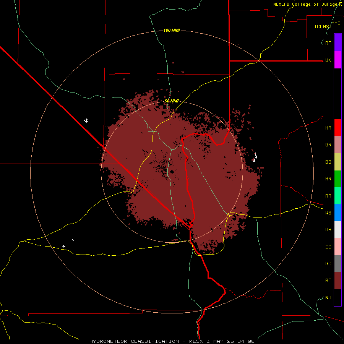Image resolution: width=344 pixels, height=344 pixels.
Task: Click the DS white legend swatch
Action: click(338, 229)
